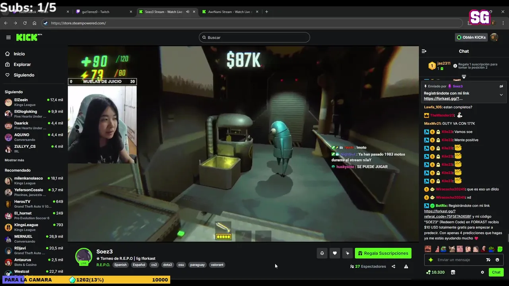Focus the Buscar search field
Screen dimensions: 509x286
254,37
